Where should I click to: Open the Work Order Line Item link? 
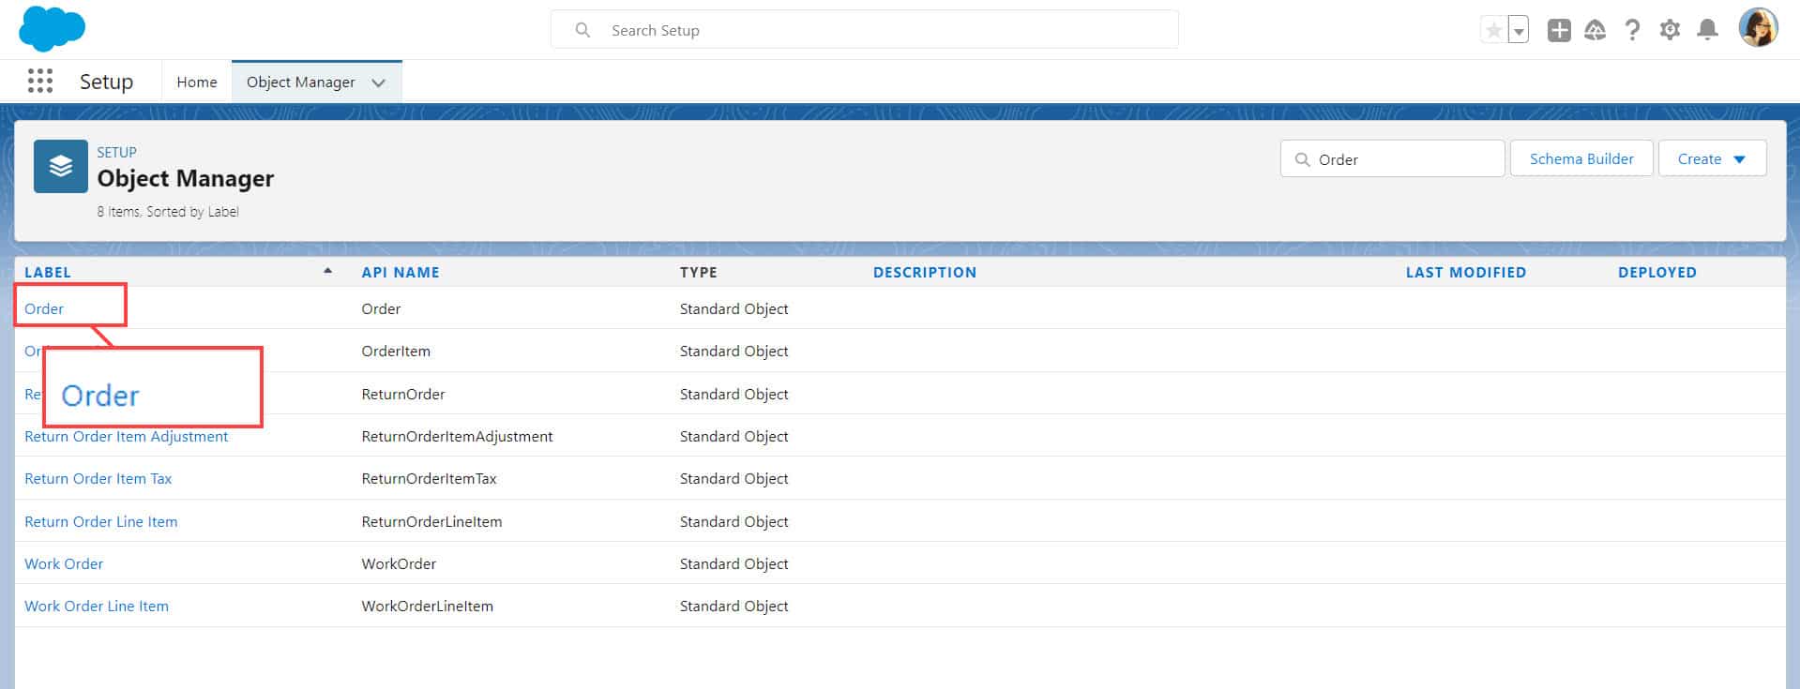coord(97,606)
